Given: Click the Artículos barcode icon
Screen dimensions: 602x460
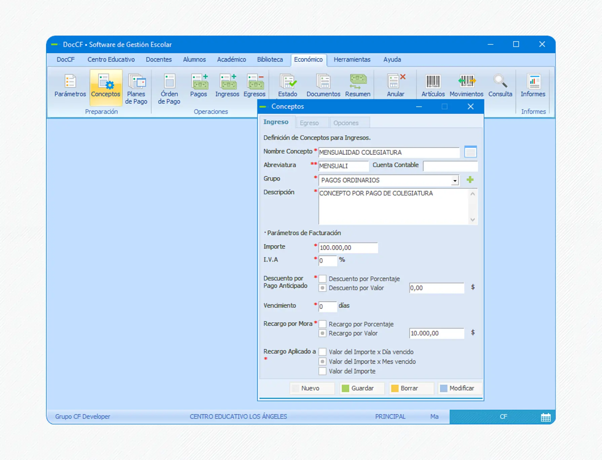Looking at the screenshot, I should pos(433,86).
